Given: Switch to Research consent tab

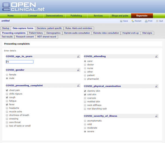Looking at the screenshot, I should [25, 37].
